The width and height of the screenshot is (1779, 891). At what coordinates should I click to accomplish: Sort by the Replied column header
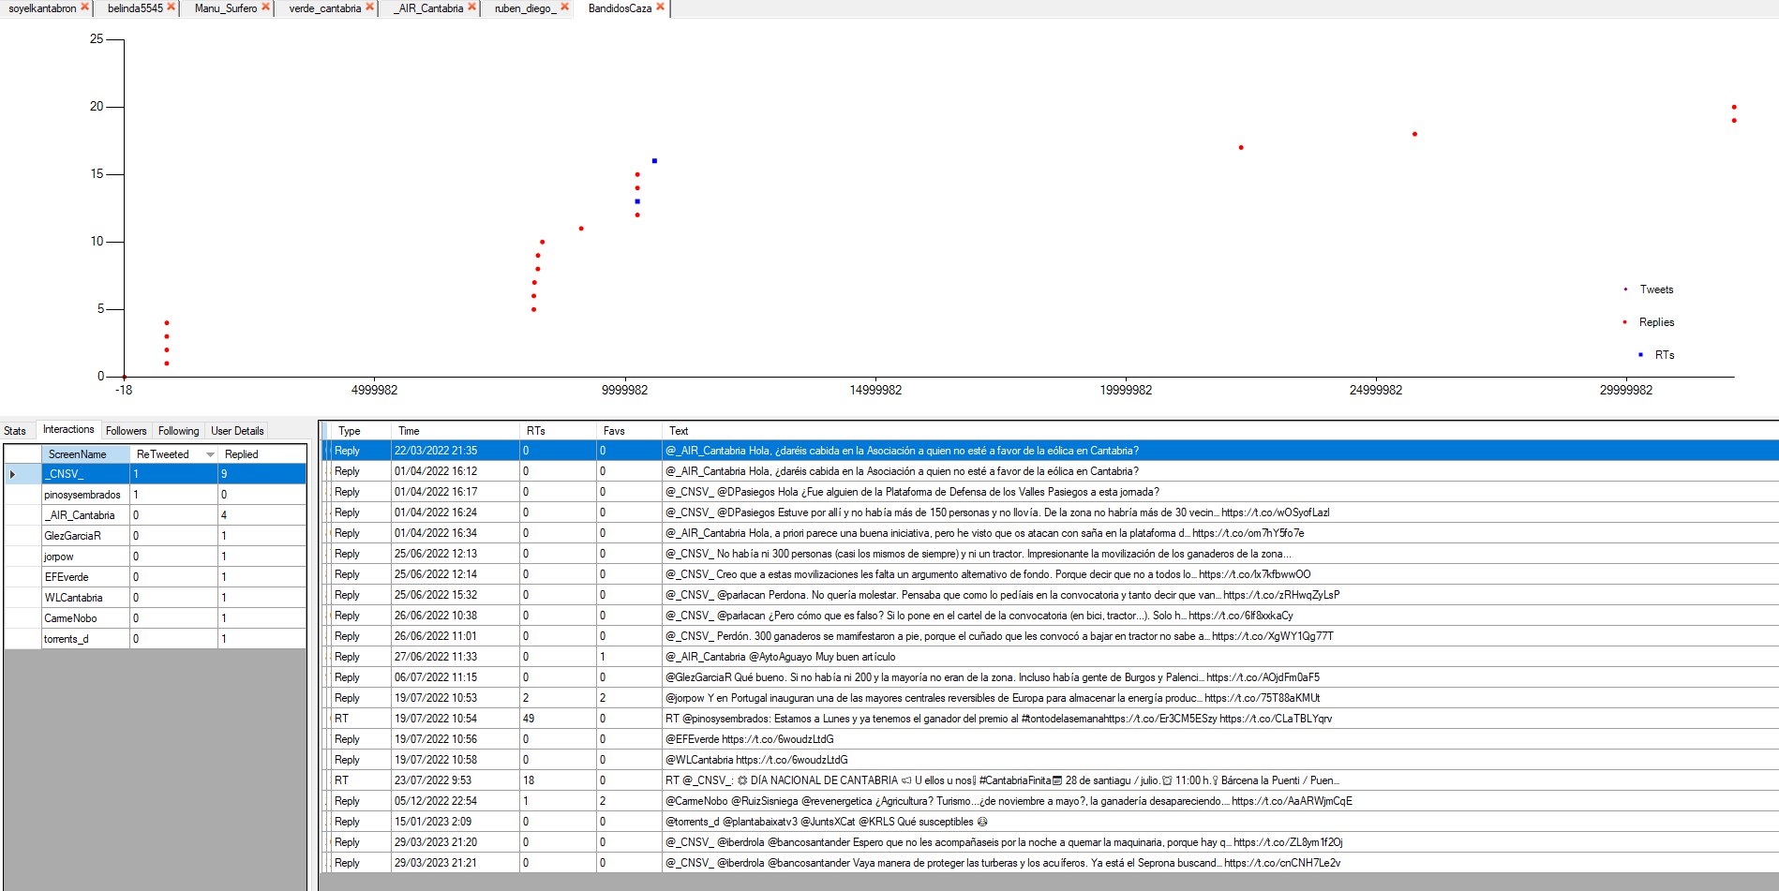point(262,454)
